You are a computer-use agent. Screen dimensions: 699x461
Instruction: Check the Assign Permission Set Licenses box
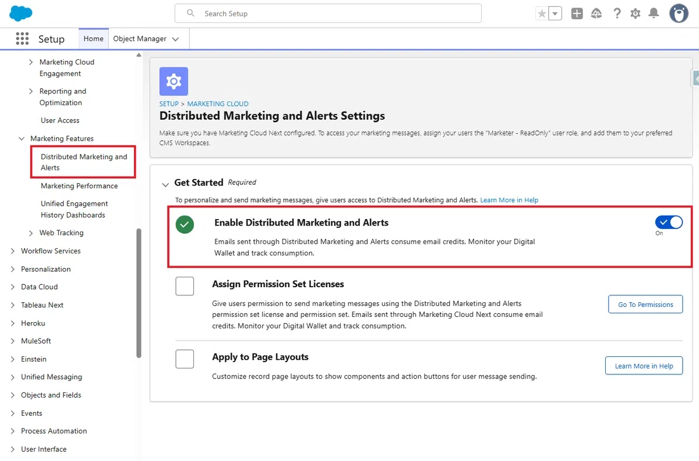tap(185, 286)
